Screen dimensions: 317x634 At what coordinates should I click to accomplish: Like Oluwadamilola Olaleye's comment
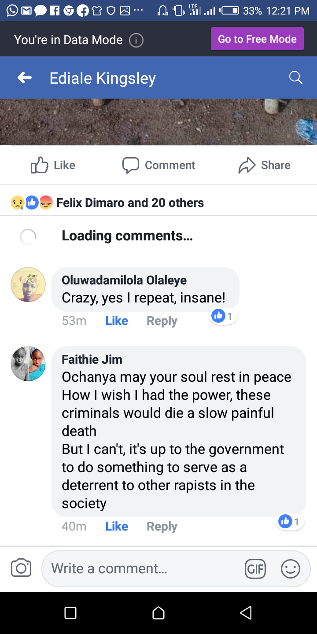pyautogui.click(x=117, y=321)
